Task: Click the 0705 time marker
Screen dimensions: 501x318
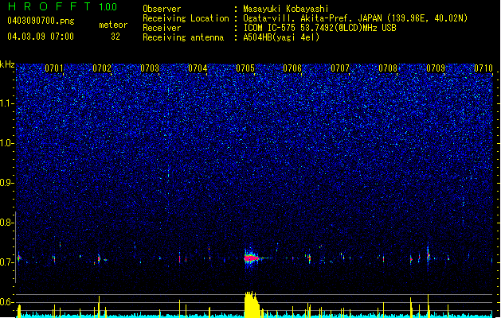Action: (x=245, y=68)
